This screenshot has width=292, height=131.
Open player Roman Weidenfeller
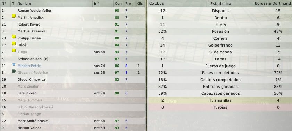click(x=34, y=11)
